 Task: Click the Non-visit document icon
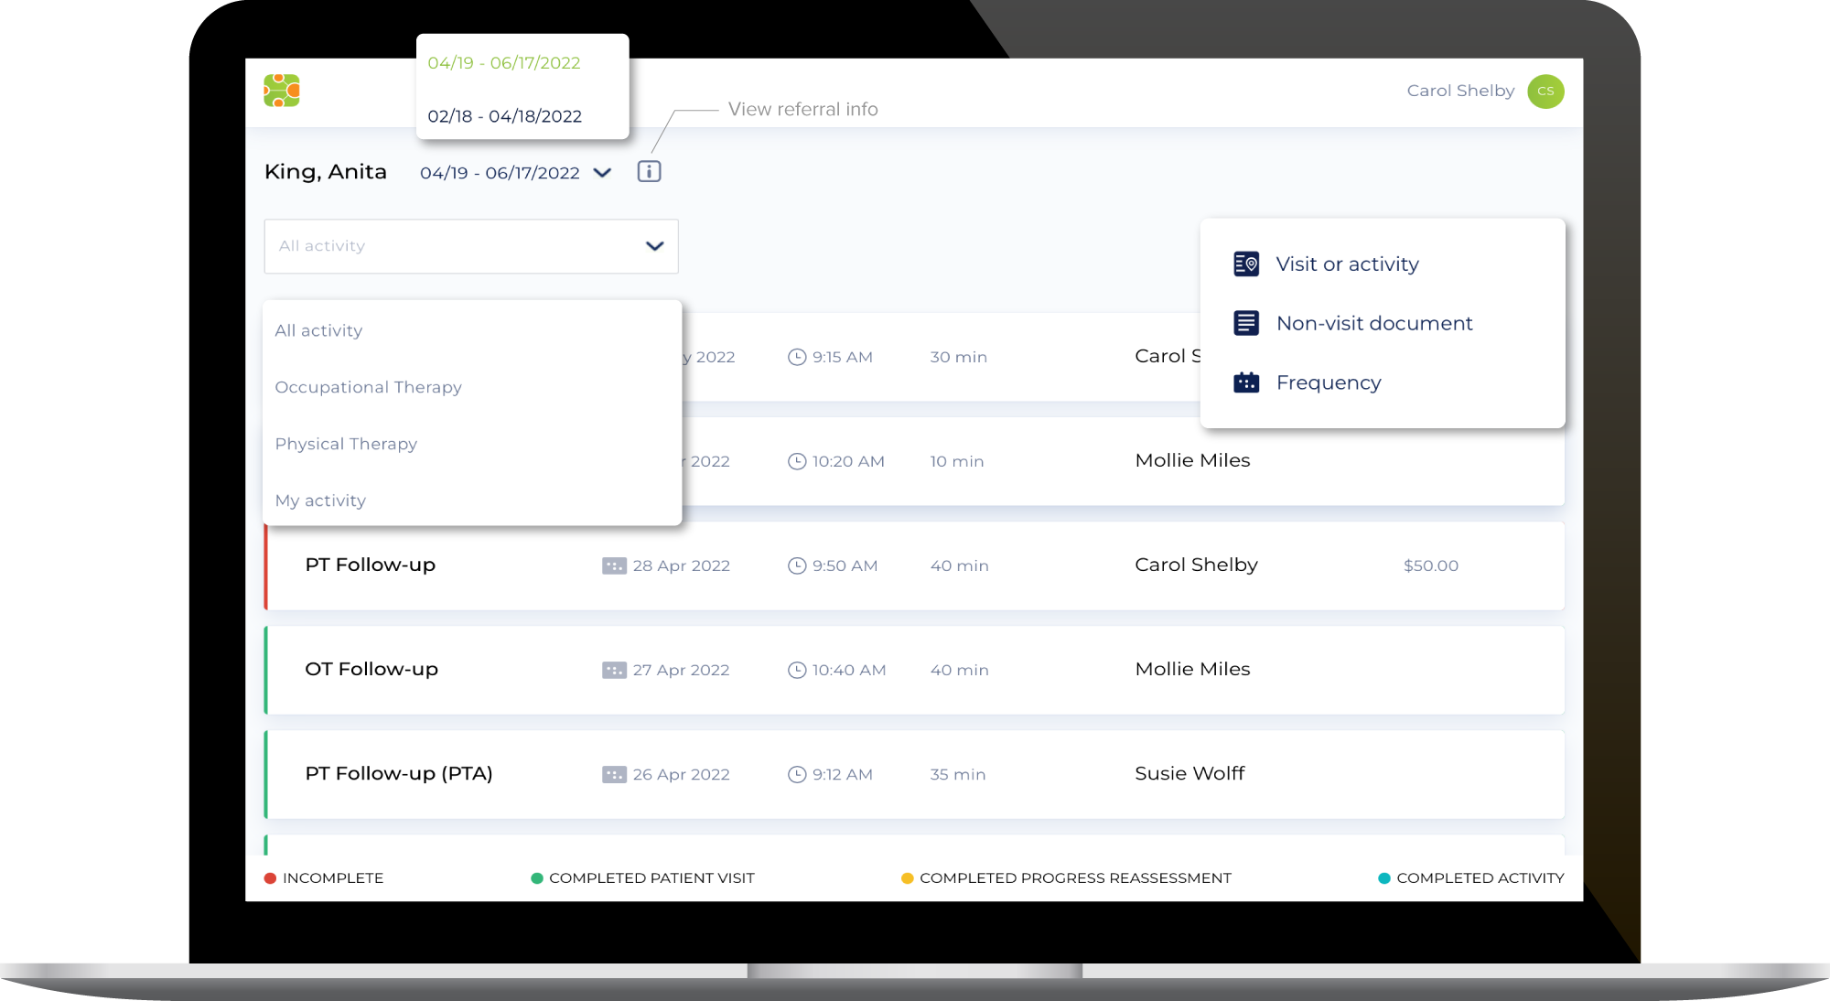coord(1245,323)
